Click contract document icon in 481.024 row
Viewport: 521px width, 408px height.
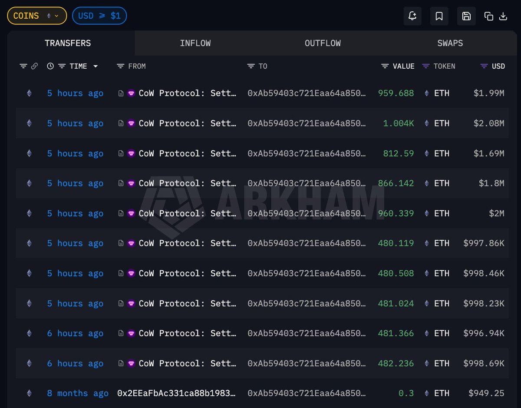[x=121, y=303]
